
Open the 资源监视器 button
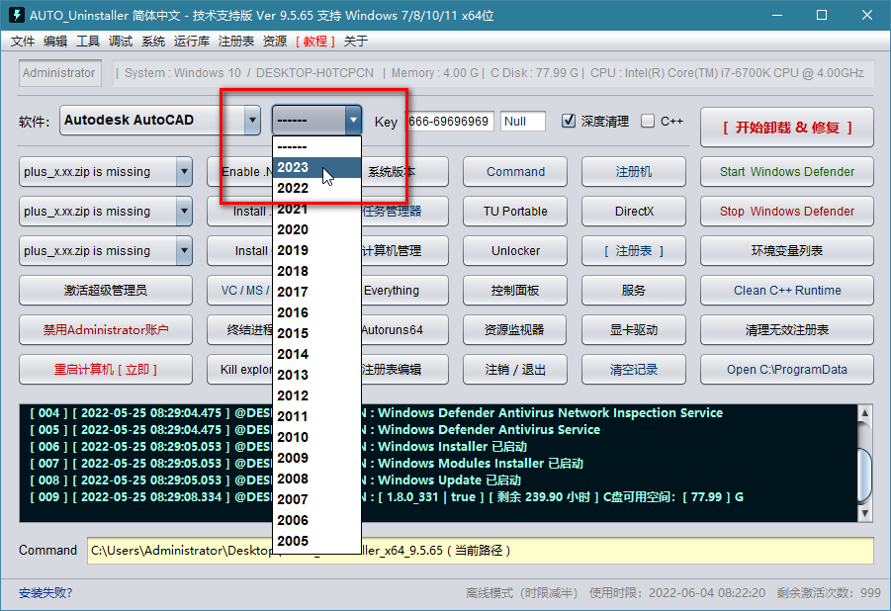[x=515, y=329]
